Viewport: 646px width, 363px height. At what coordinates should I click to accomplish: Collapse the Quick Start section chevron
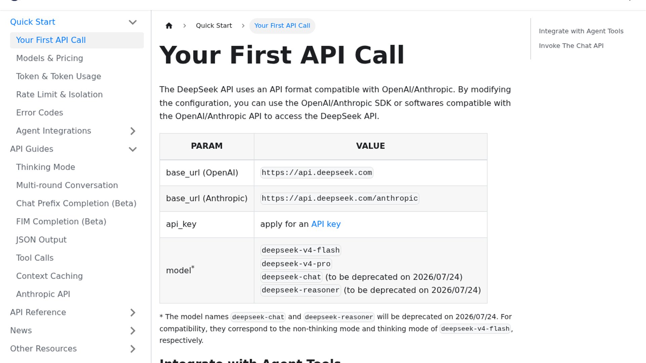point(133,22)
